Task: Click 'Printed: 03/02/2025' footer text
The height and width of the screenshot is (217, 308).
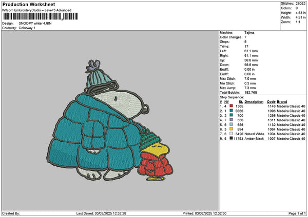Action: [x=204, y=213]
